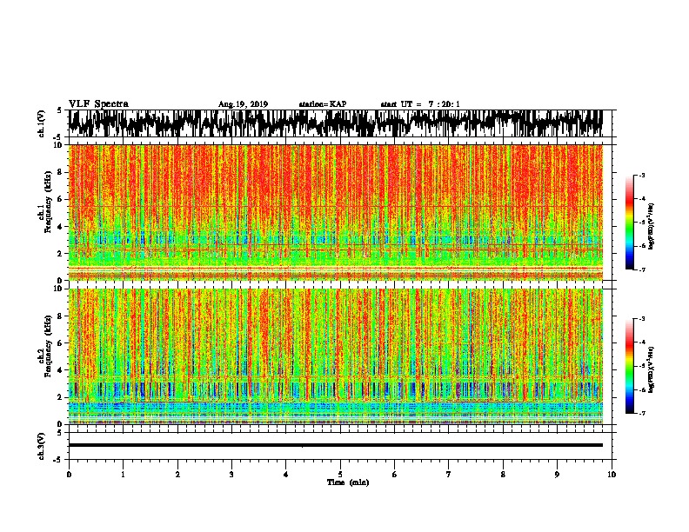Click the "VLF Spectra" plot title
The image size is (689, 532).
[x=98, y=104]
